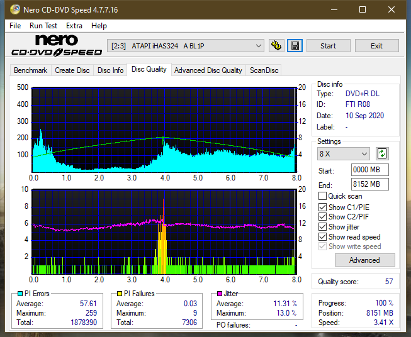Open the Run Test menu
This screenshot has width=411, height=337.
(43, 26)
